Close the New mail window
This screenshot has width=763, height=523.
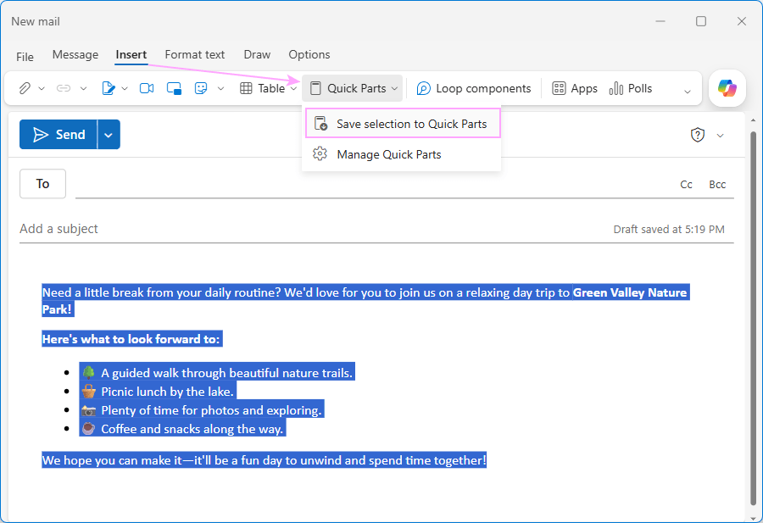pos(741,21)
